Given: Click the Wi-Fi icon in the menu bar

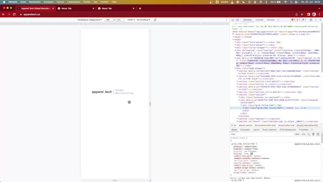Looking at the screenshot, I should [285, 2].
